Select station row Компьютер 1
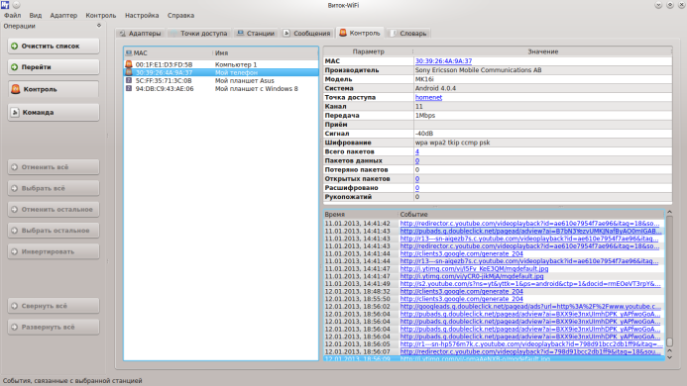The width and height of the screenshot is (687, 386). coord(221,64)
